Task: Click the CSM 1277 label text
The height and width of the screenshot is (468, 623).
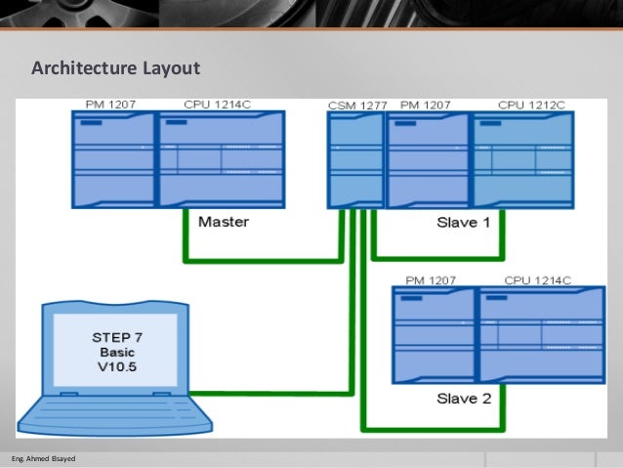Action: 357,106
